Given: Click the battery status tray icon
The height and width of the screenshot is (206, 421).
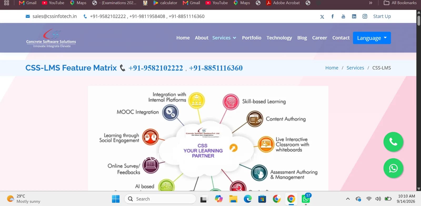Looking at the screenshot, I should [x=388, y=199].
